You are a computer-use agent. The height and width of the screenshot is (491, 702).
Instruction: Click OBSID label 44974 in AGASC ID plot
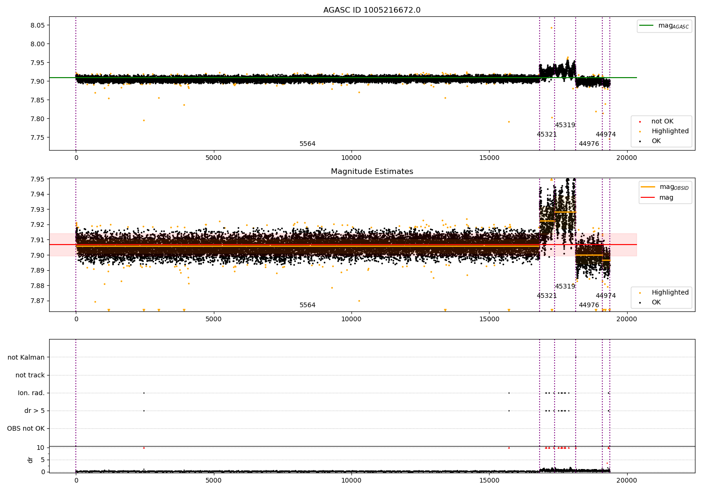point(606,135)
